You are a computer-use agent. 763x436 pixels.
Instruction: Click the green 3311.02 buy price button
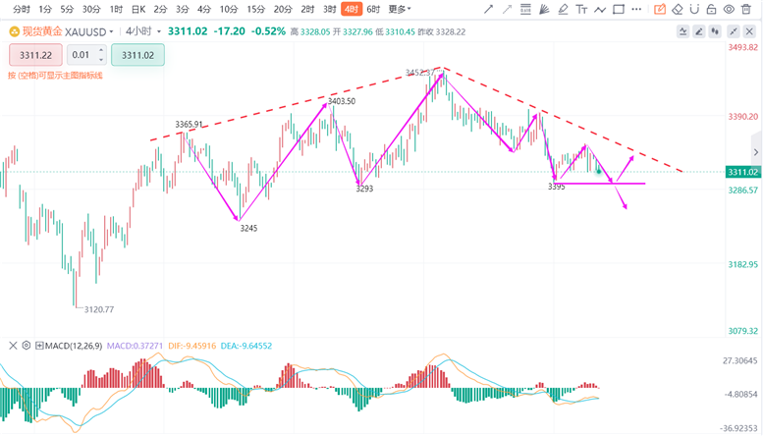click(137, 55)
